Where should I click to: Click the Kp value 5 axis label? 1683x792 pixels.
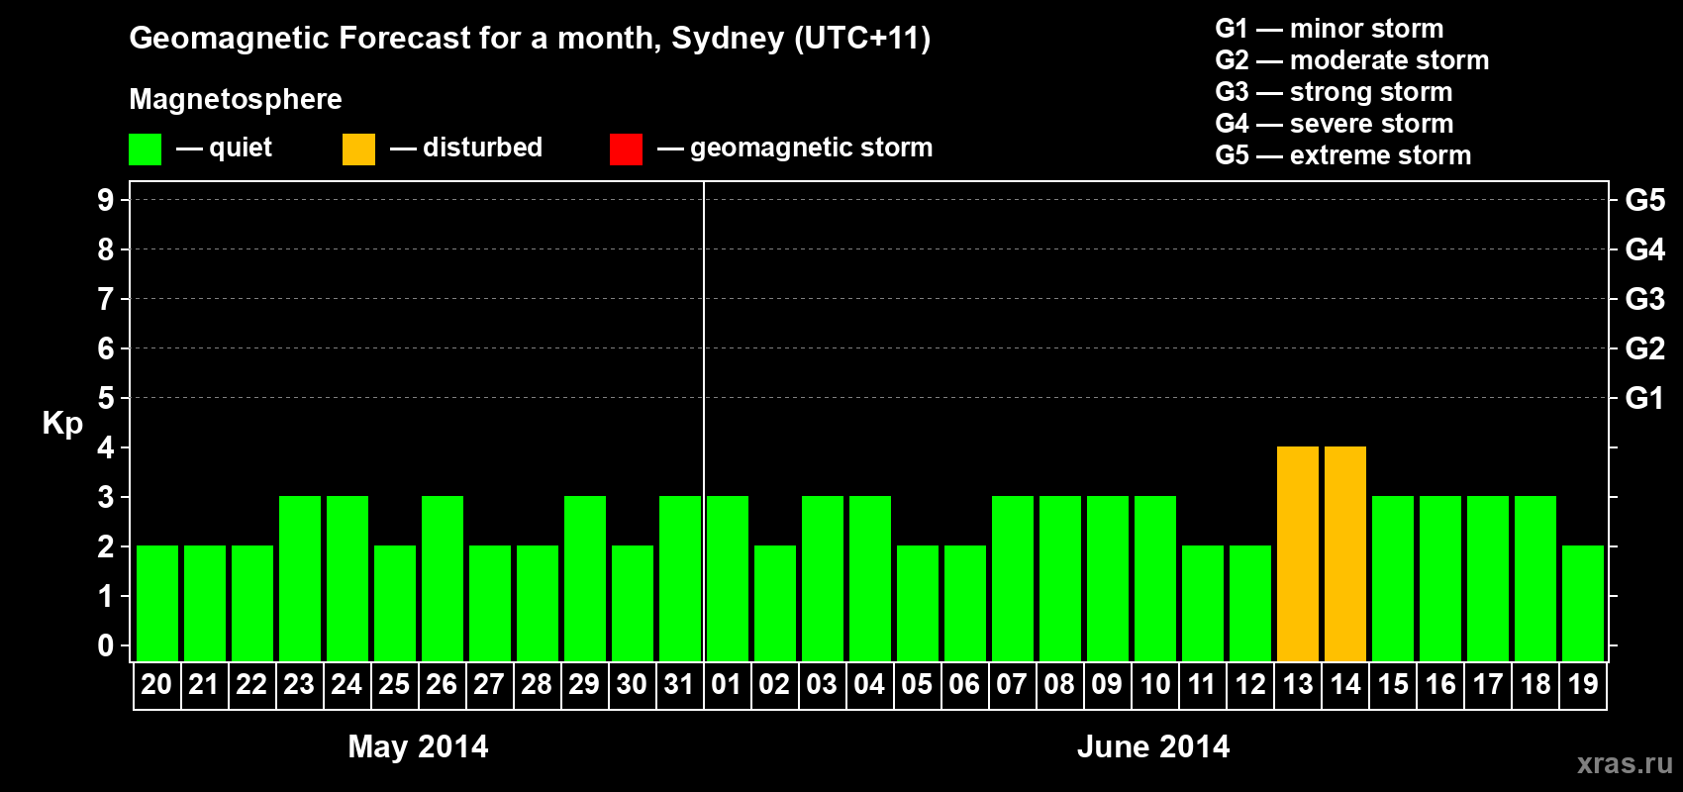pyautogui.click(x=106, y=398)
